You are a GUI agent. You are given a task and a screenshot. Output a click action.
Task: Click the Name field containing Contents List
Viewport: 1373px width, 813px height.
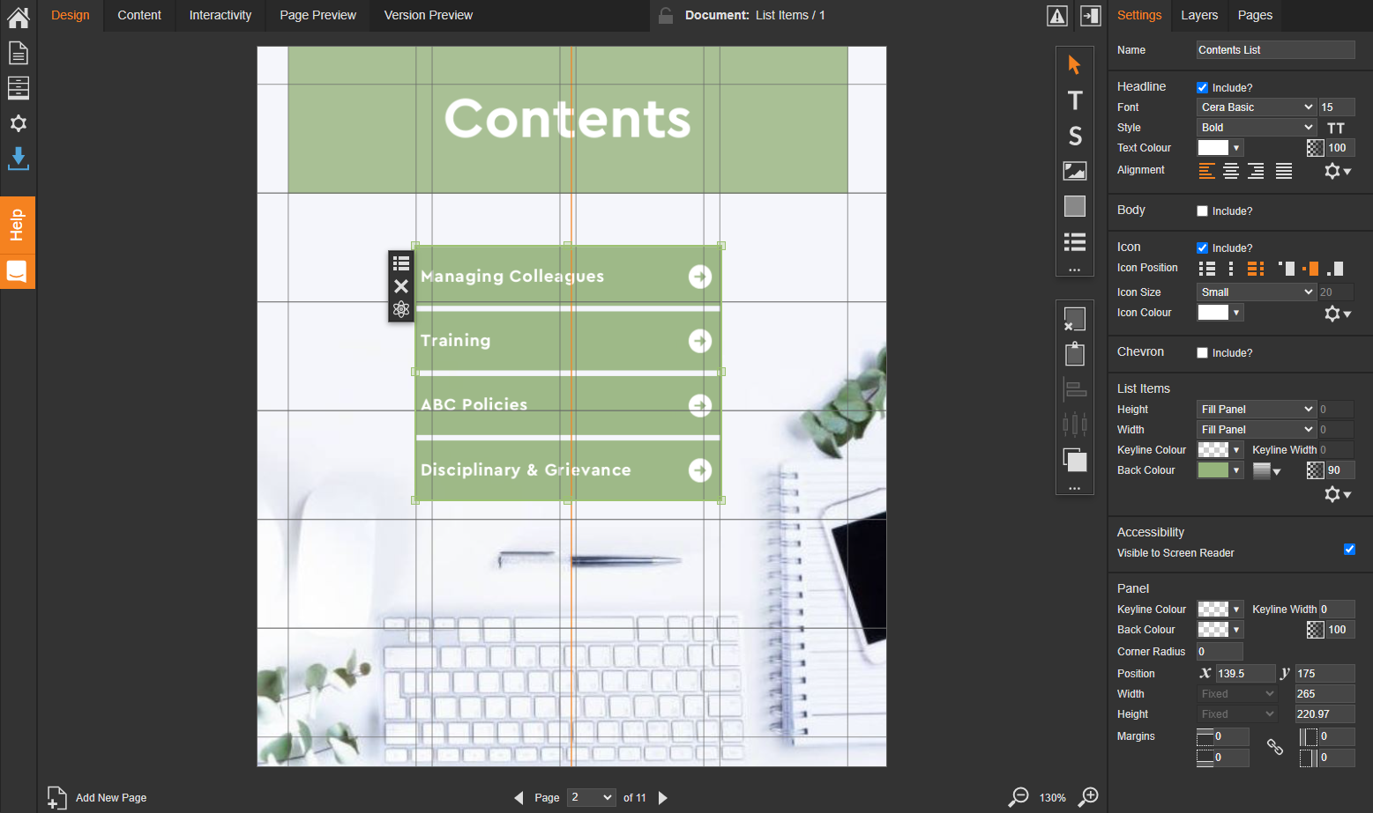click(1274, 50)
